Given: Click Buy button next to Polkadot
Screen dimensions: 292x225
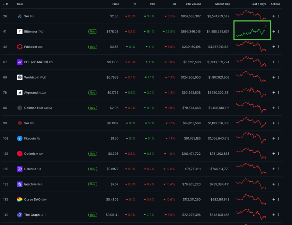Looking at the screenshot, I should pos(92,47).
